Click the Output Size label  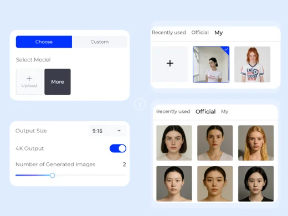point(31,131)
